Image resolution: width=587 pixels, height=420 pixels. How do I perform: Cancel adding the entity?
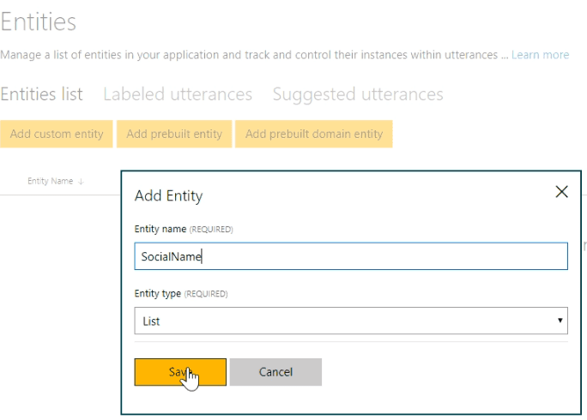tap(275, 372)
